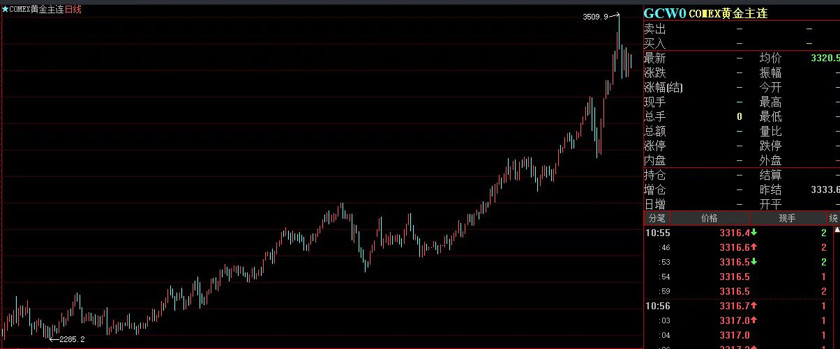Click the red up arrow beside 3316.7
840x349 pixels.
tap(754, 306)
